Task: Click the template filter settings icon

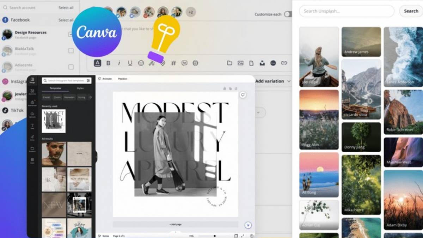Action: (88, 81)
